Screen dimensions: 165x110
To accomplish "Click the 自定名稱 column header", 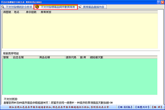I will 18,57.
